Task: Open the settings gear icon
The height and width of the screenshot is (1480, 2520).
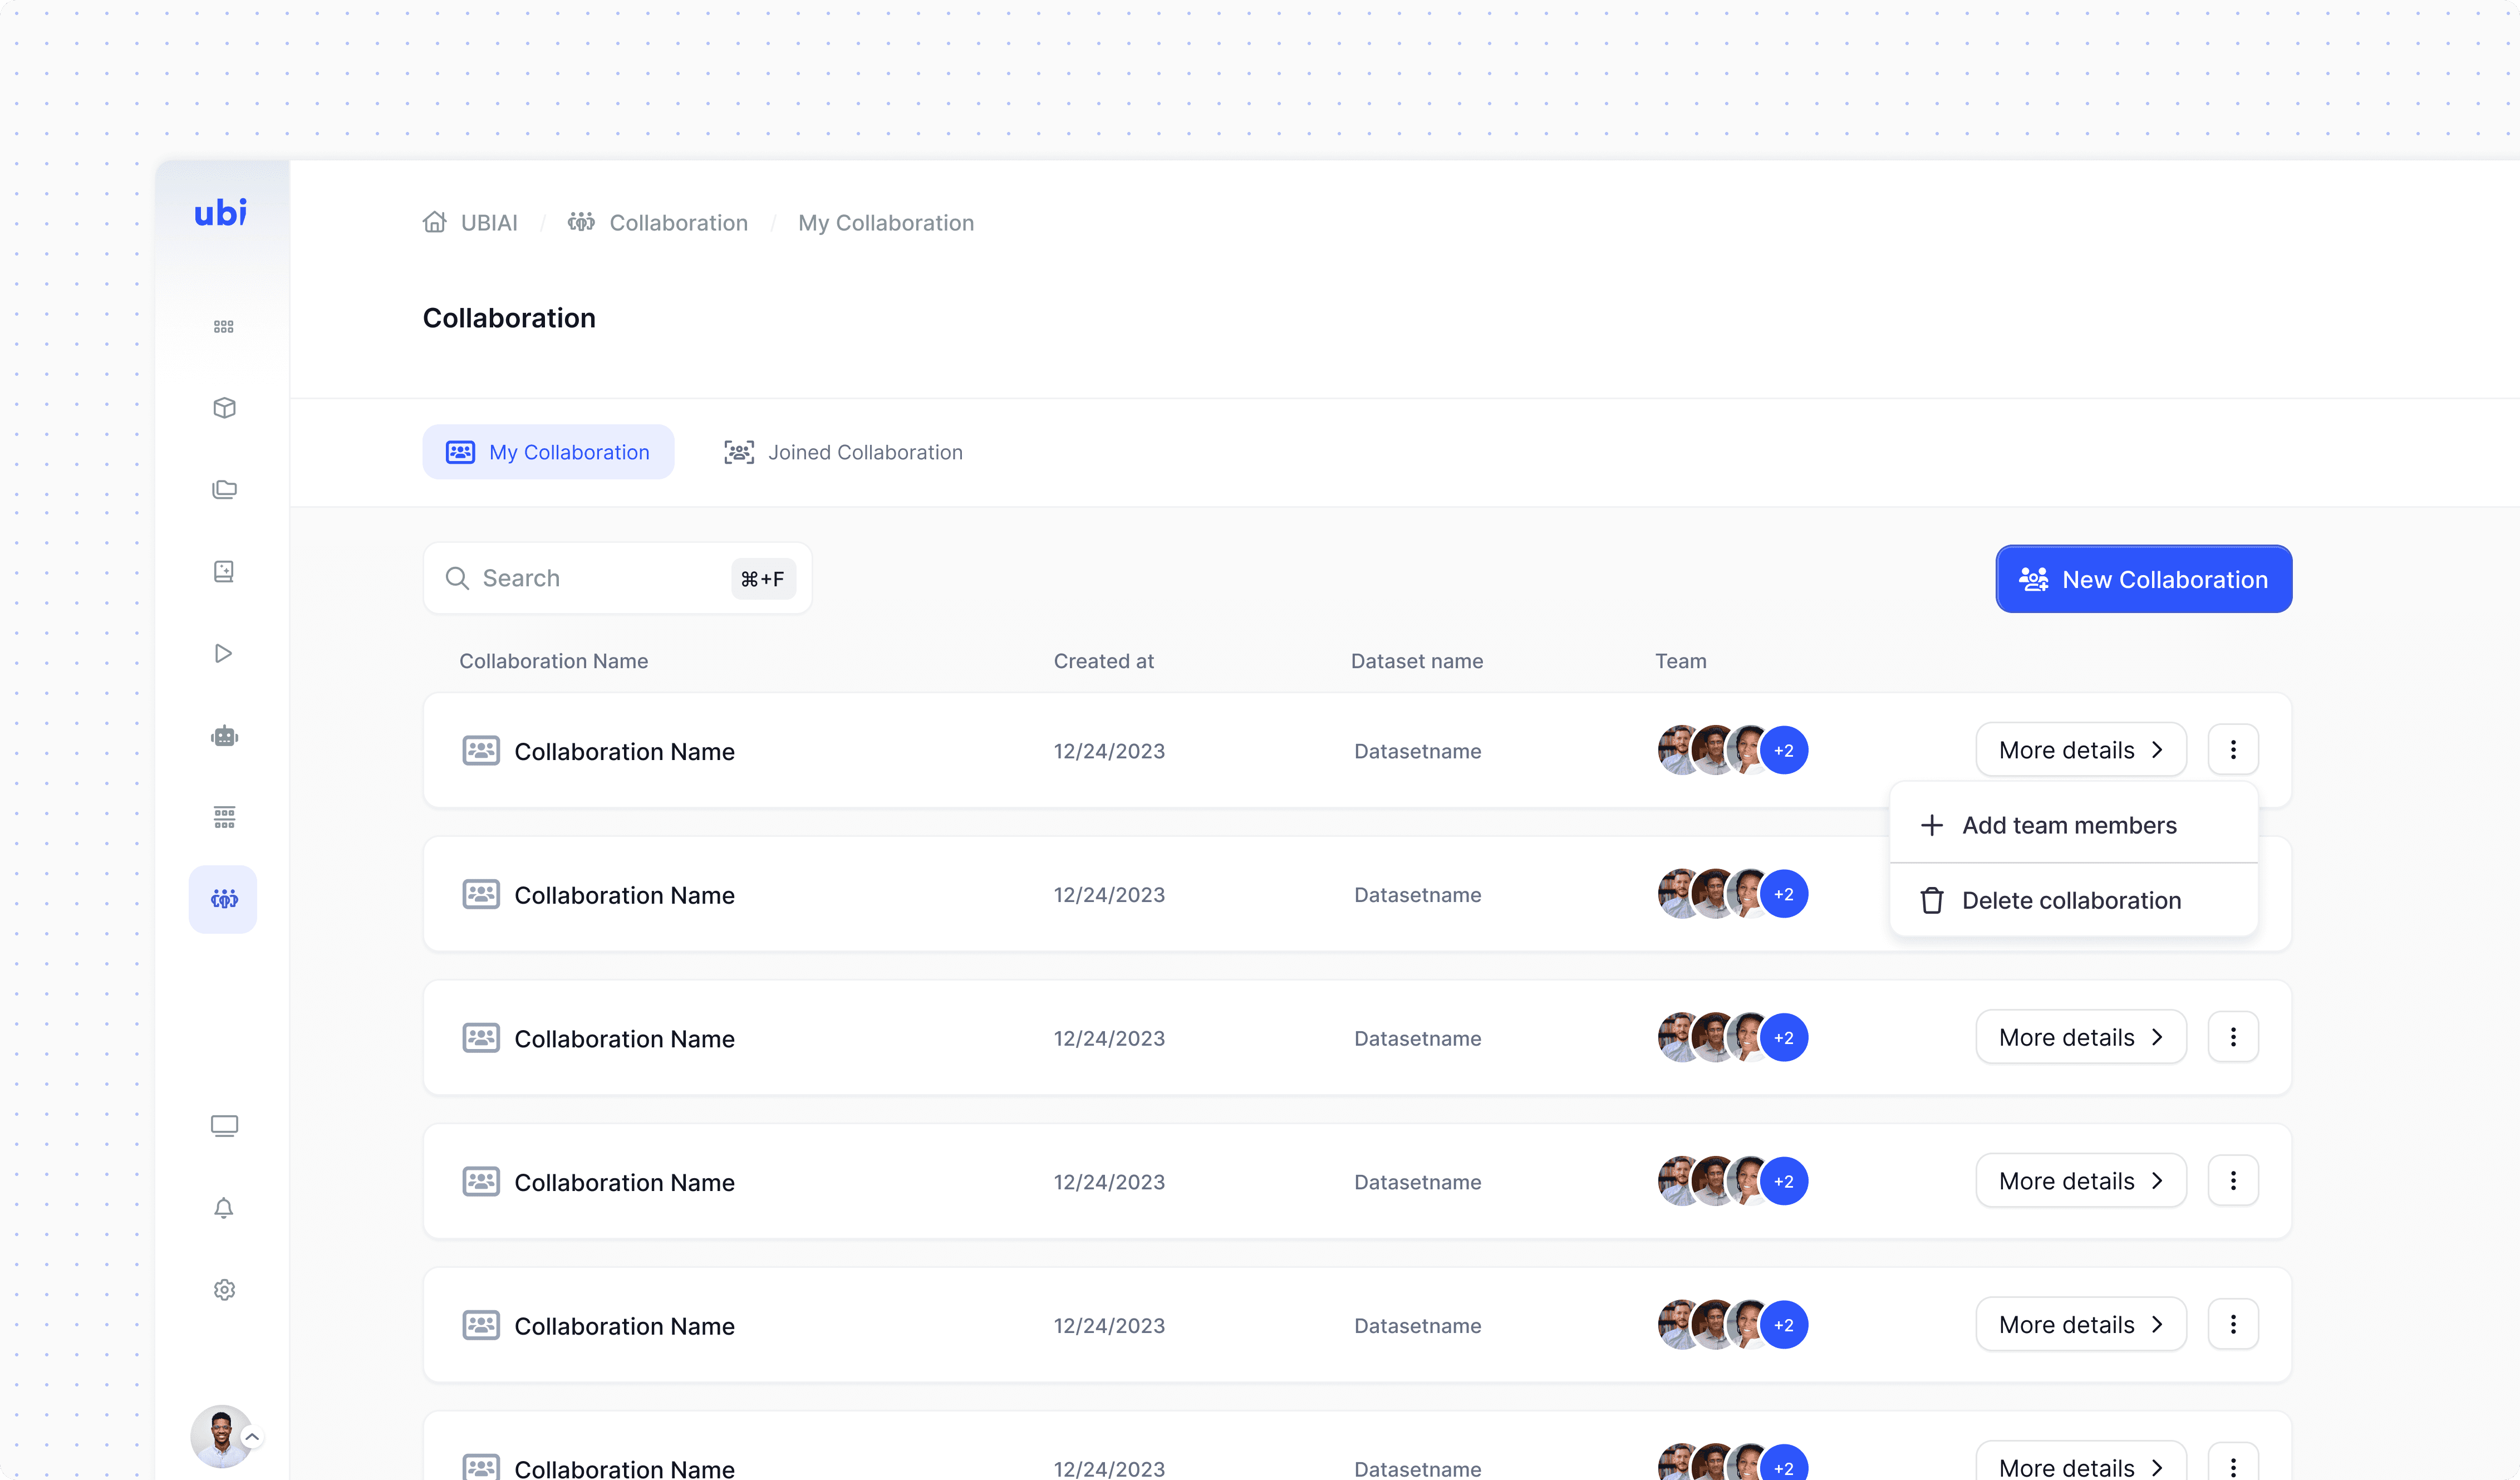Action: coord(224,1290)
